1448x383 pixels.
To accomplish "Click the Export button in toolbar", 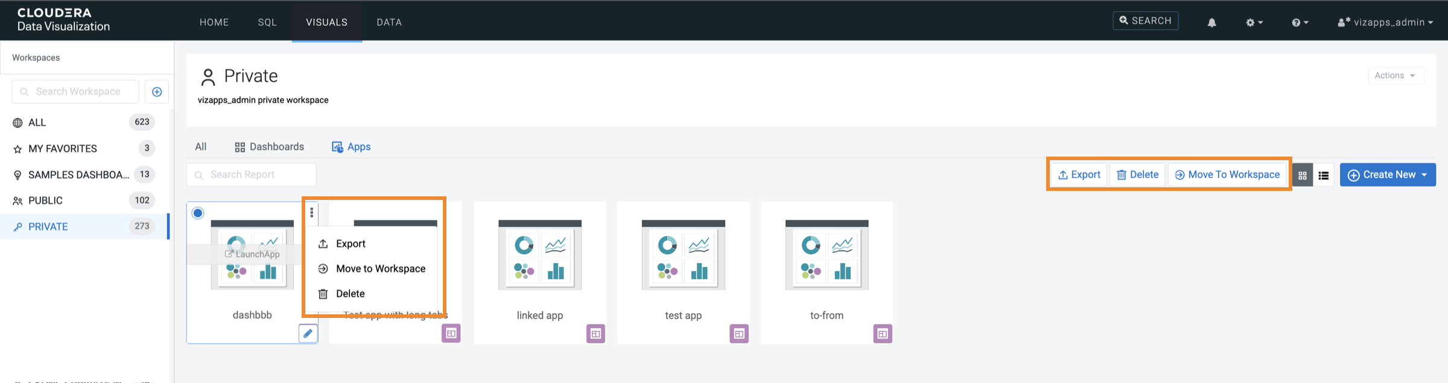I will point(1079,175).
